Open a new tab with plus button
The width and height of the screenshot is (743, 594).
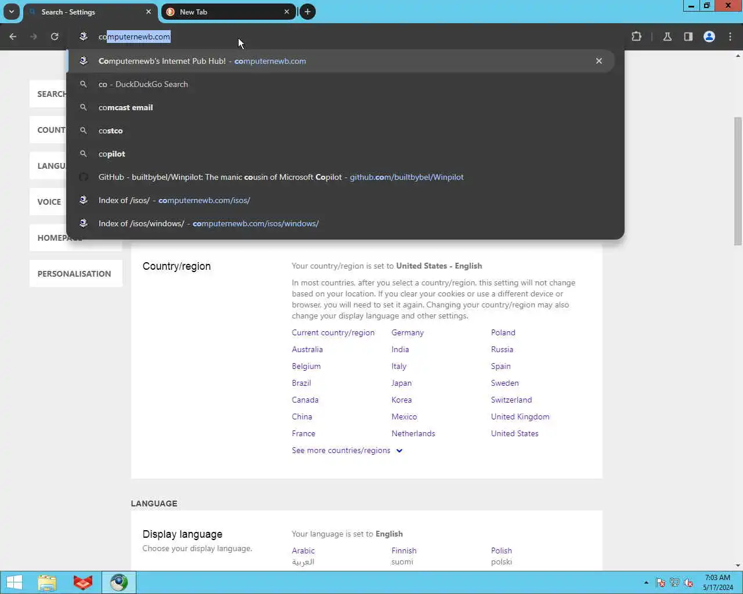tap(308, 12)
